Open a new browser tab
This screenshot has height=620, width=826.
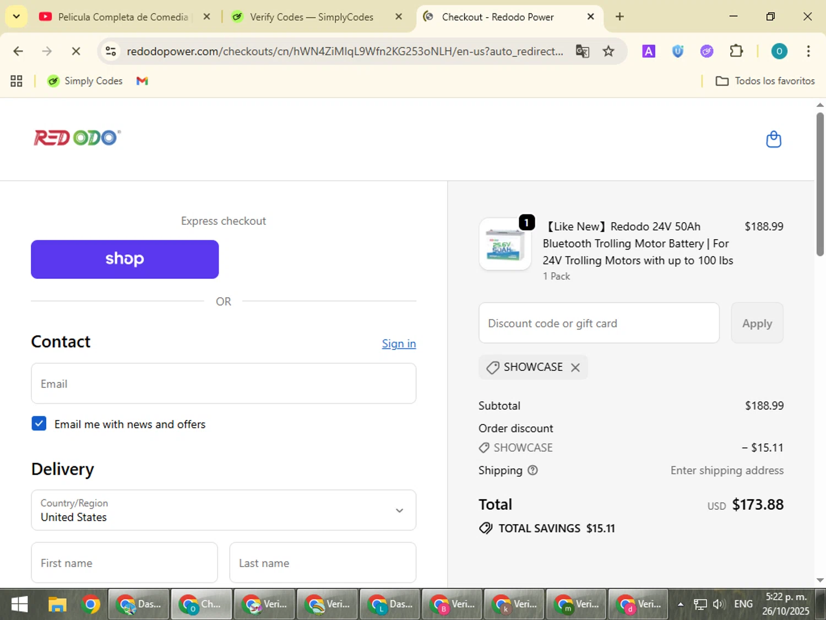(x=619, y=17)
